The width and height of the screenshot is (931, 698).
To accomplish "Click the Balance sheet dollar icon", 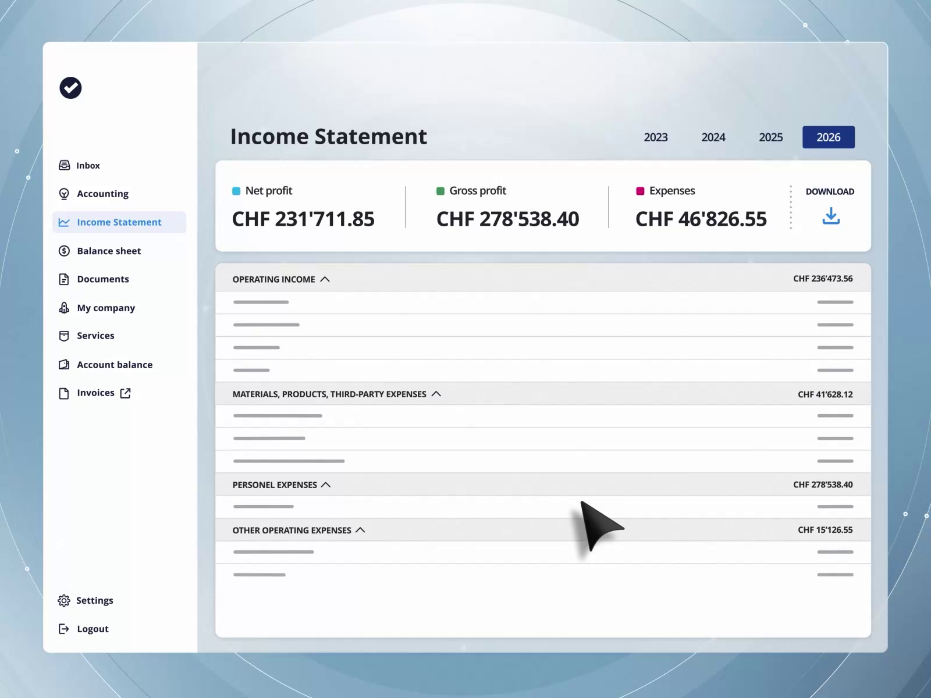I will point(64,251).
